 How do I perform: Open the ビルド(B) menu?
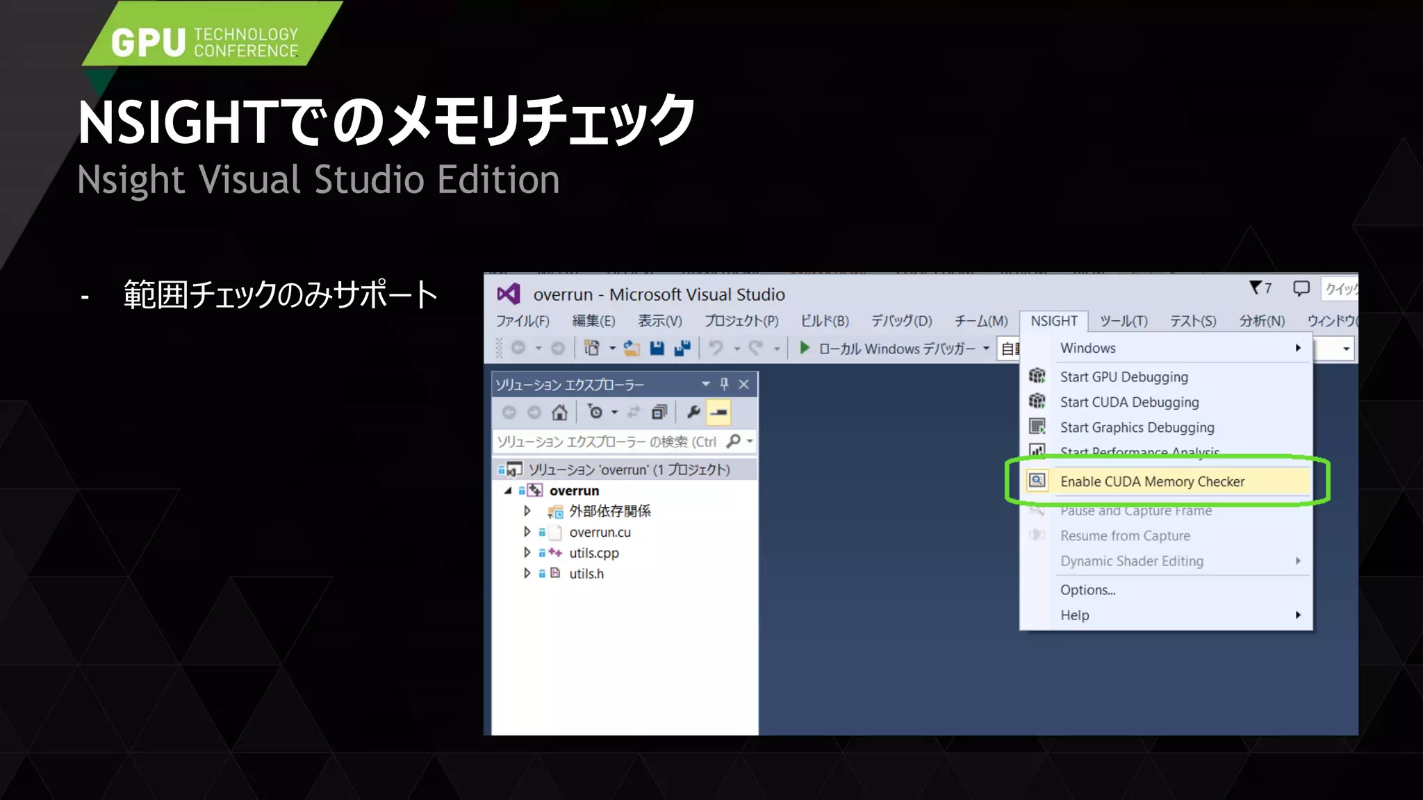coord(825,321)
